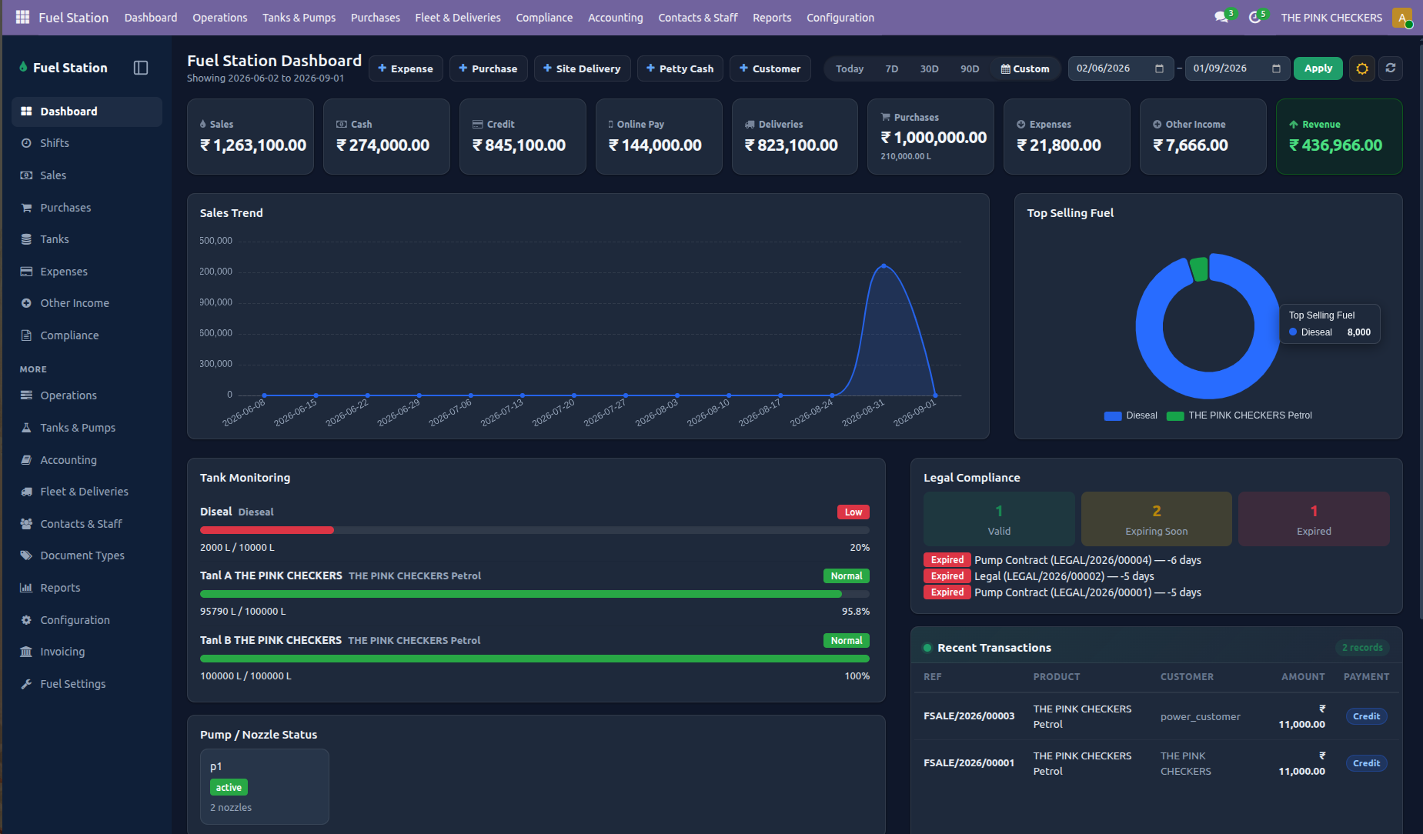Apply the custom date range
This screenshot has width=1423, height=834.
pyautogui.click(x=1318, y=68)
